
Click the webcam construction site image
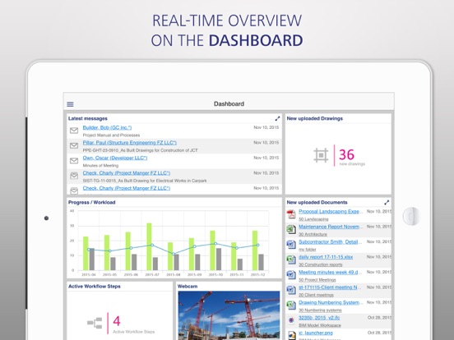[229, 315]
